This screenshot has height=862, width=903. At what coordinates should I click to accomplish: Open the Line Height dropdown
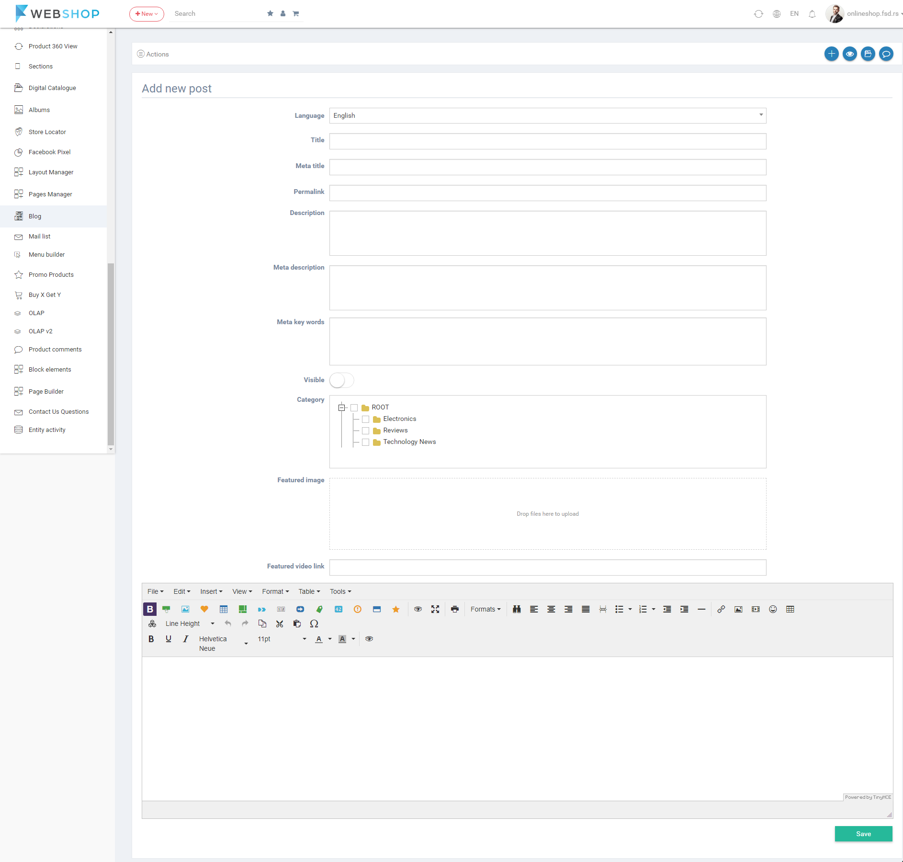pyautogui.click(x=190, y=624)
